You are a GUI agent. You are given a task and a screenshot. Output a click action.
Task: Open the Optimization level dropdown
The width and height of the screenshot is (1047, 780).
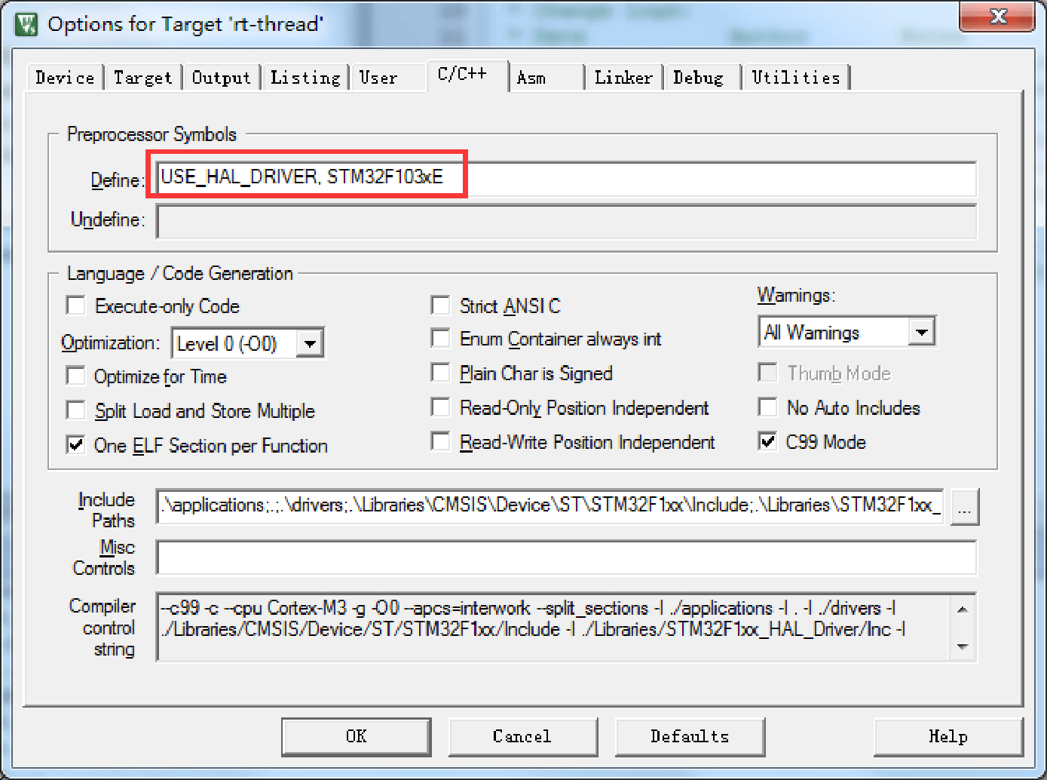(x=310, y=344)
